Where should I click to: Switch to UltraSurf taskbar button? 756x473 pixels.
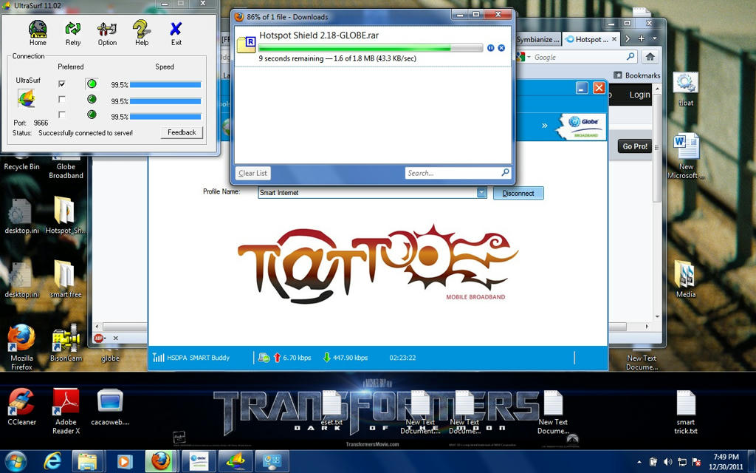pos(236,461)
